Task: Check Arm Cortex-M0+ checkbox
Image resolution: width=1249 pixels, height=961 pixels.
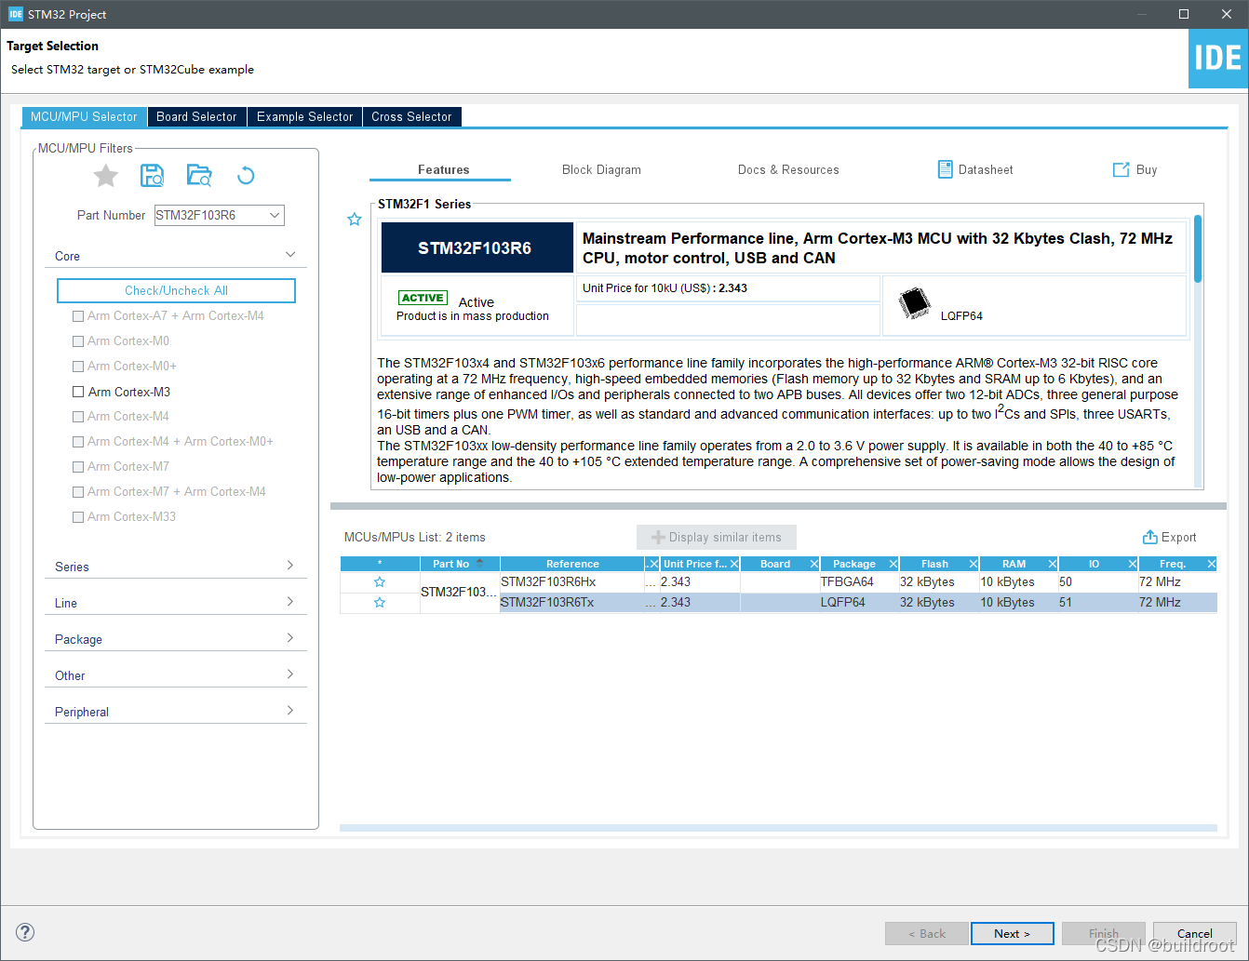Action: (x=78, y=367)
